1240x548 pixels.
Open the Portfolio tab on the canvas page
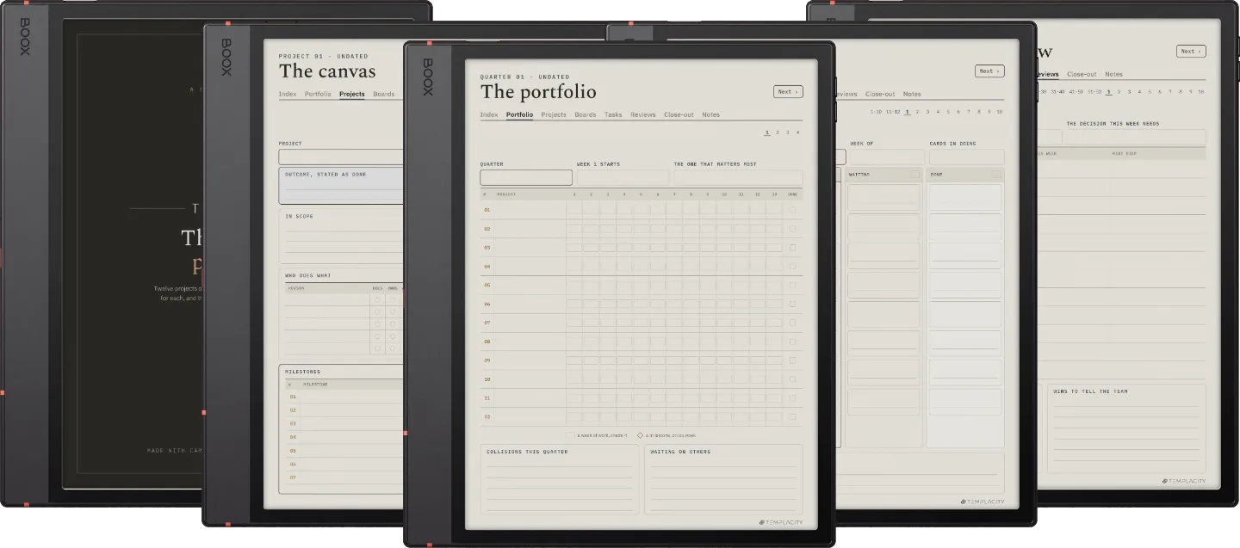click(x=318, y=94)
